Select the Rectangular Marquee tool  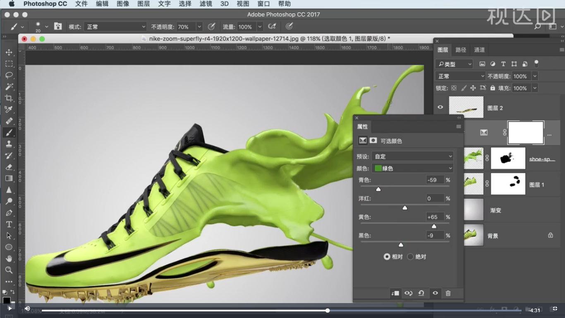pyautogui.click(x=9, y=64)
